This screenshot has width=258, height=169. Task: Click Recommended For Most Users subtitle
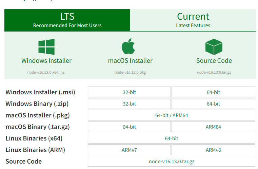pos(67,25)
